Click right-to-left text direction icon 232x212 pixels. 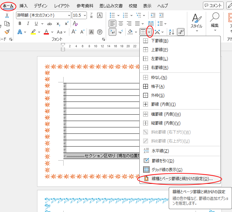[x=121, y=32]
